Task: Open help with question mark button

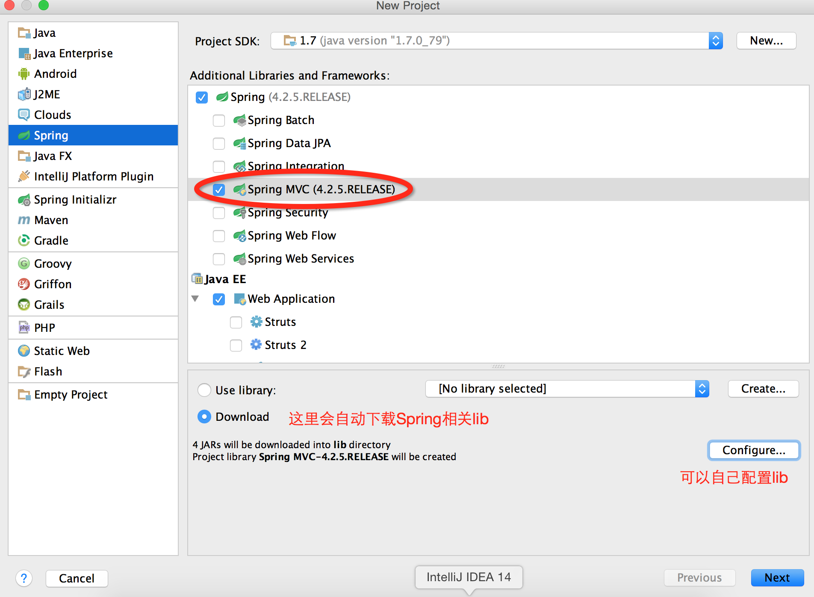Action: point(24,579)
